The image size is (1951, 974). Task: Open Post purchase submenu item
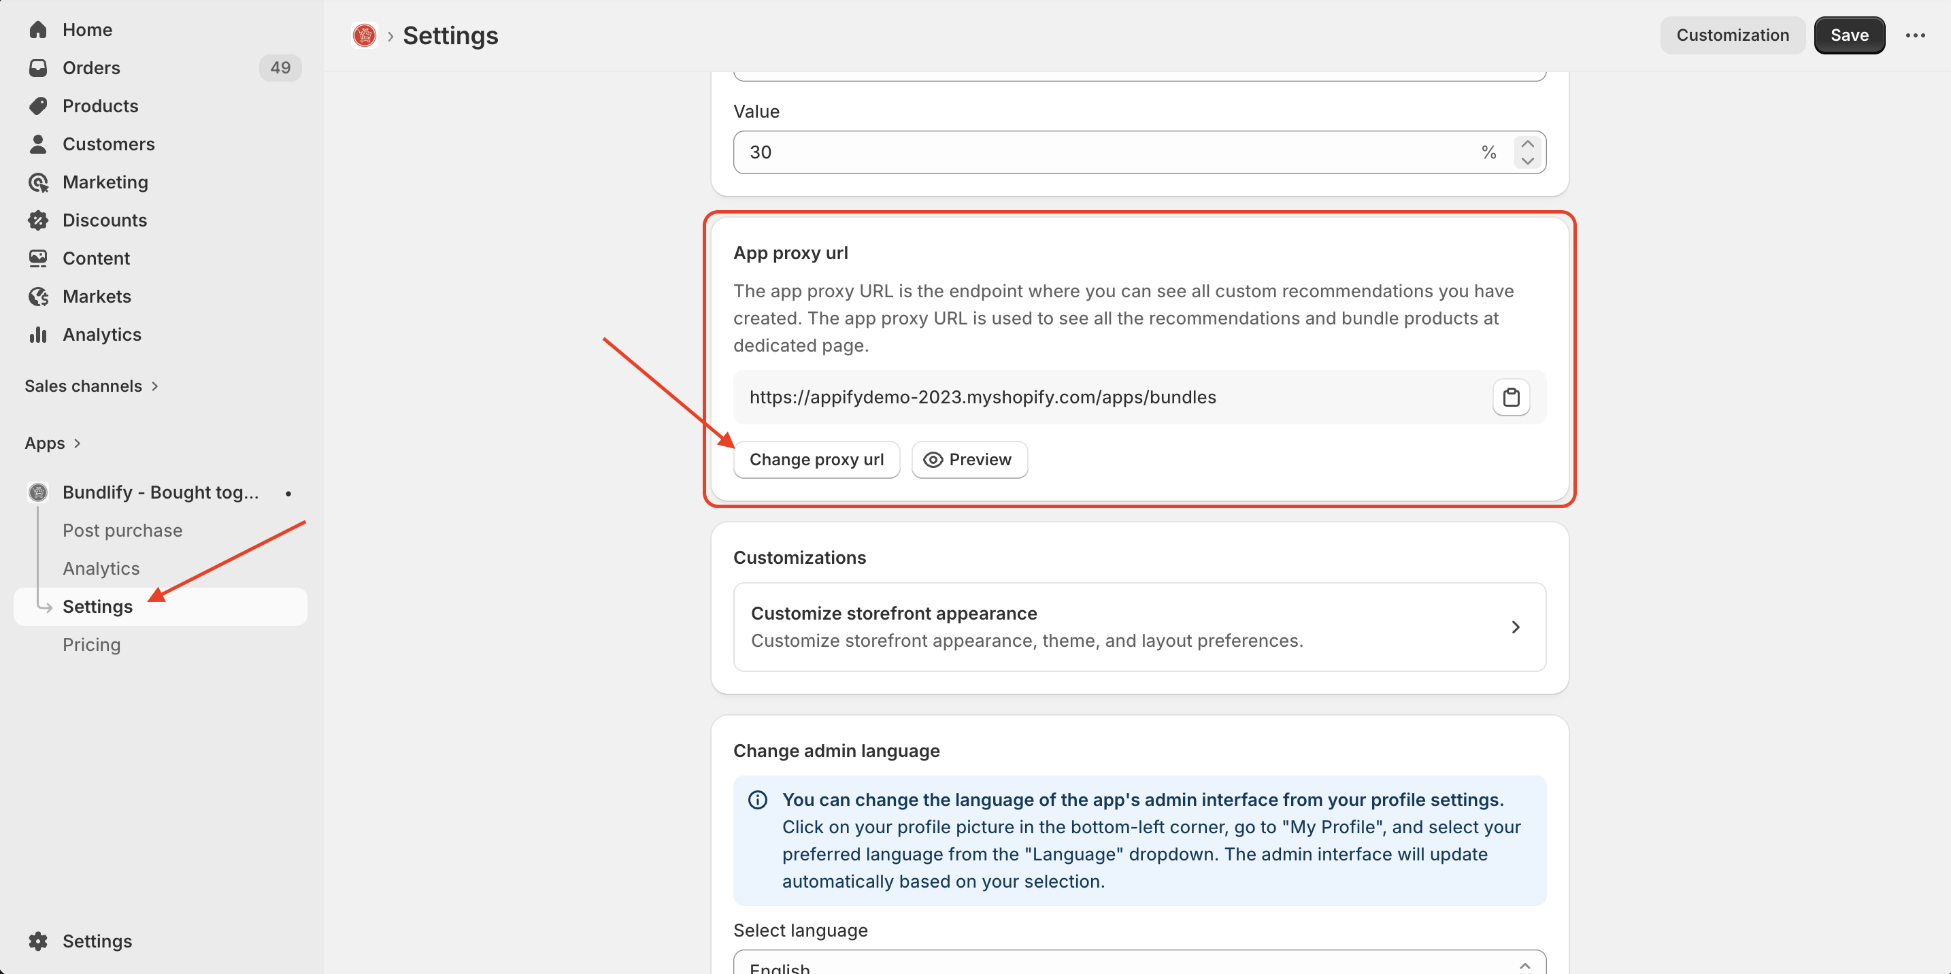coord(122,530)
